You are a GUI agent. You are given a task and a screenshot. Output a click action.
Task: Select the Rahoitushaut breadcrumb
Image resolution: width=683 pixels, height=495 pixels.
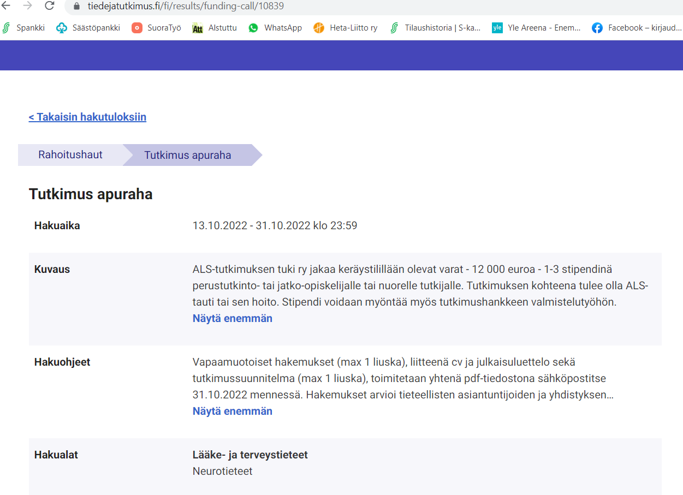[x=70, y=155]
